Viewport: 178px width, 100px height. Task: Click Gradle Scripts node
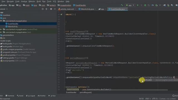point(6,41)
